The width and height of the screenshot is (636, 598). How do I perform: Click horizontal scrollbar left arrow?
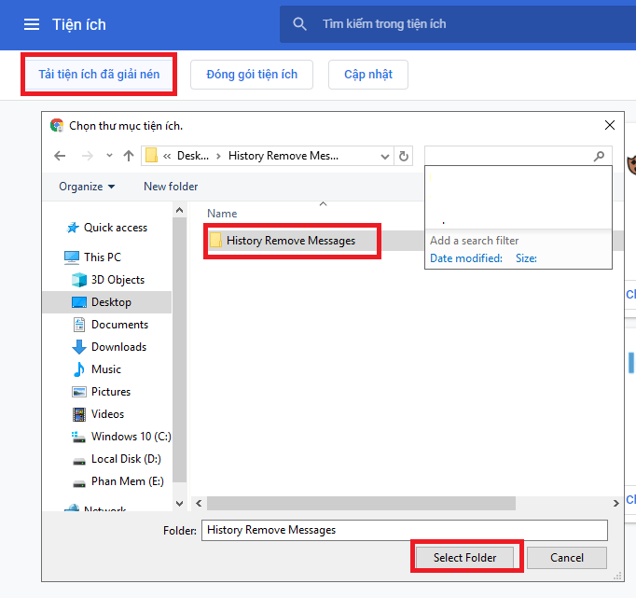tap(199, 504)
